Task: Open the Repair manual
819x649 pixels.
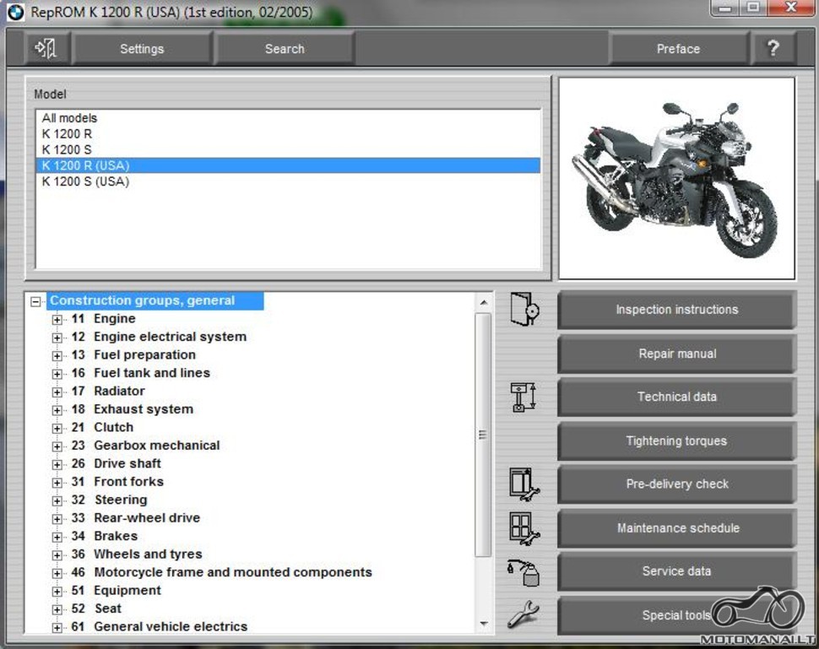Action: [x=676, y=354]
